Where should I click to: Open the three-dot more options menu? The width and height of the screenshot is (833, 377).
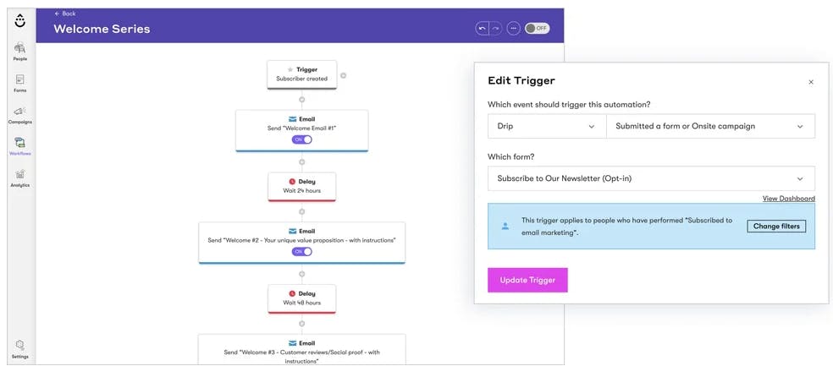coord(513,29)
